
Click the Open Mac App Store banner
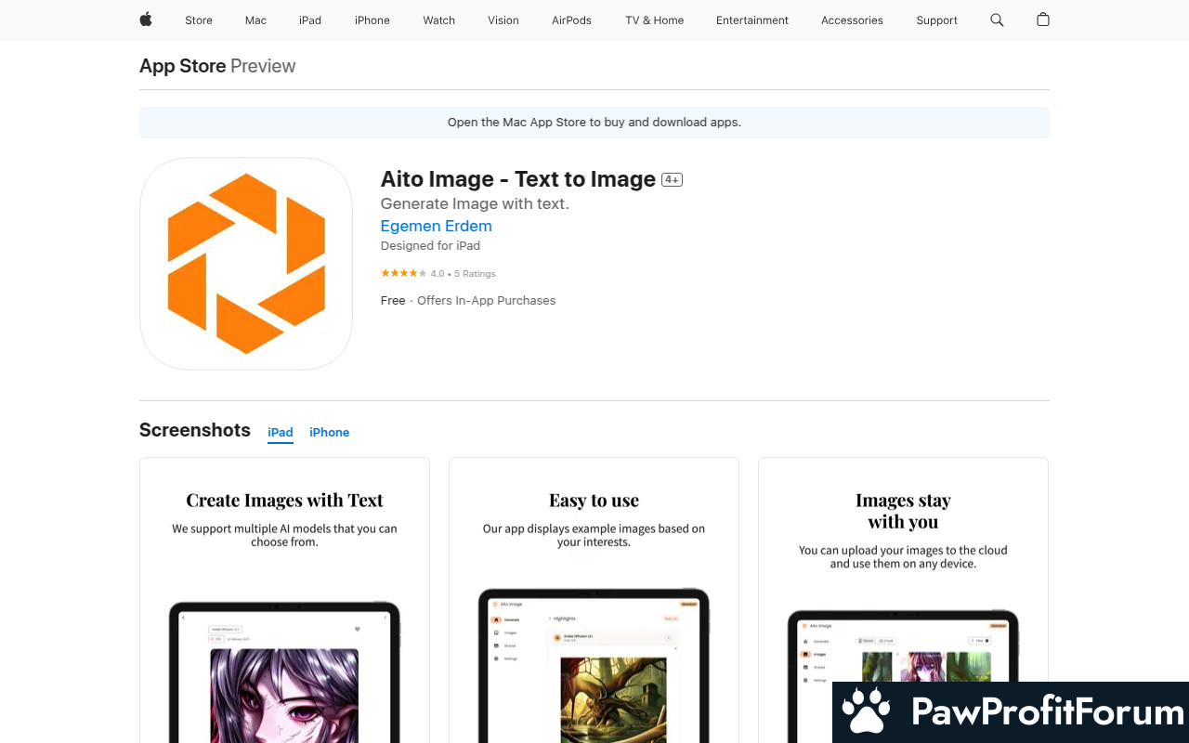point(594,123)
